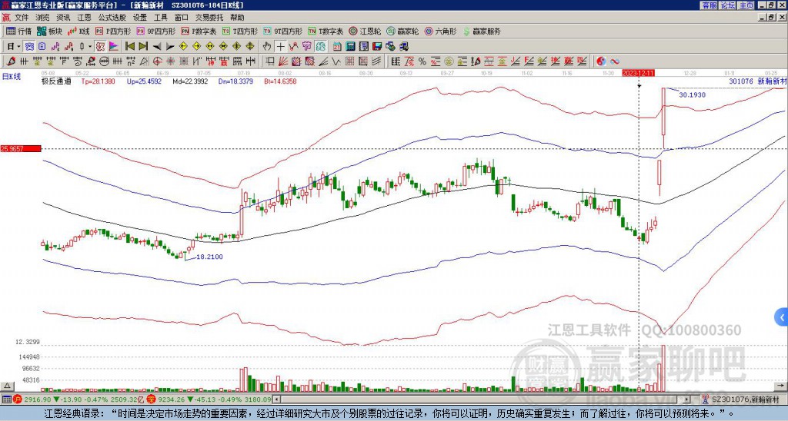Viewport: 788px width, 421px height.
Task: Open the 文件 menu
Action: point(22,18)
